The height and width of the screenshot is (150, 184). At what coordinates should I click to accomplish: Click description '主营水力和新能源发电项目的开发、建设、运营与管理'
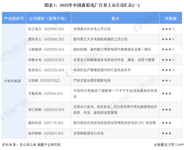114,60
